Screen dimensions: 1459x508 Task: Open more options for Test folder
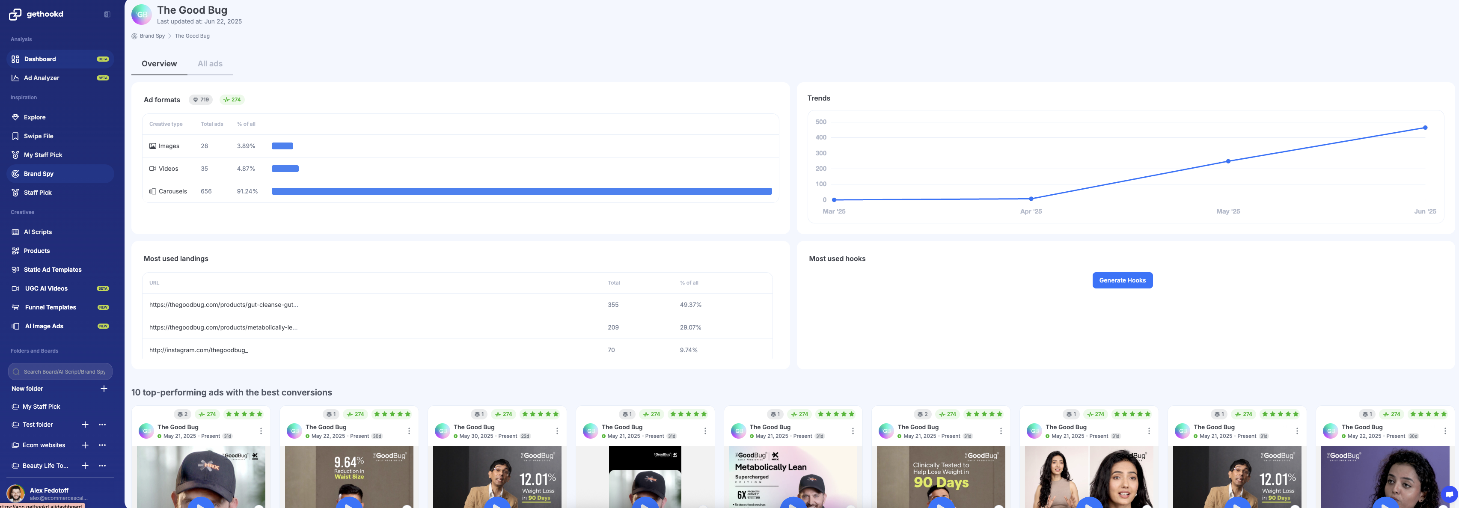coord(102,425)
